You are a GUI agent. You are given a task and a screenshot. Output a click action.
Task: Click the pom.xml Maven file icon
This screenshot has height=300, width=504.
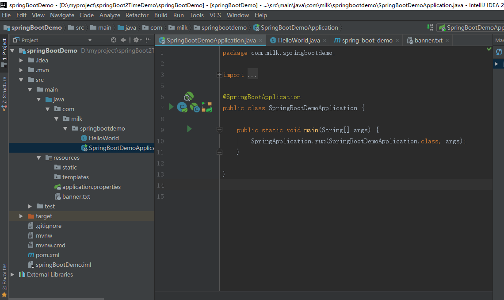pyautogui.click(x=31, y=255)
